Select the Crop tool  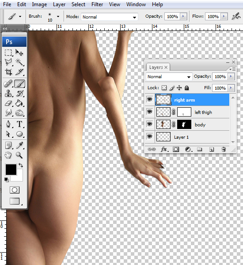tap(8, 72)
